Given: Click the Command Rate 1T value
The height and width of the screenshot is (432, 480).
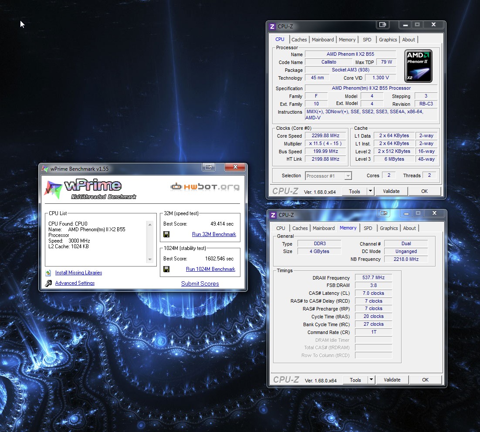Looking at the screenshot, I should coord(373,332).
